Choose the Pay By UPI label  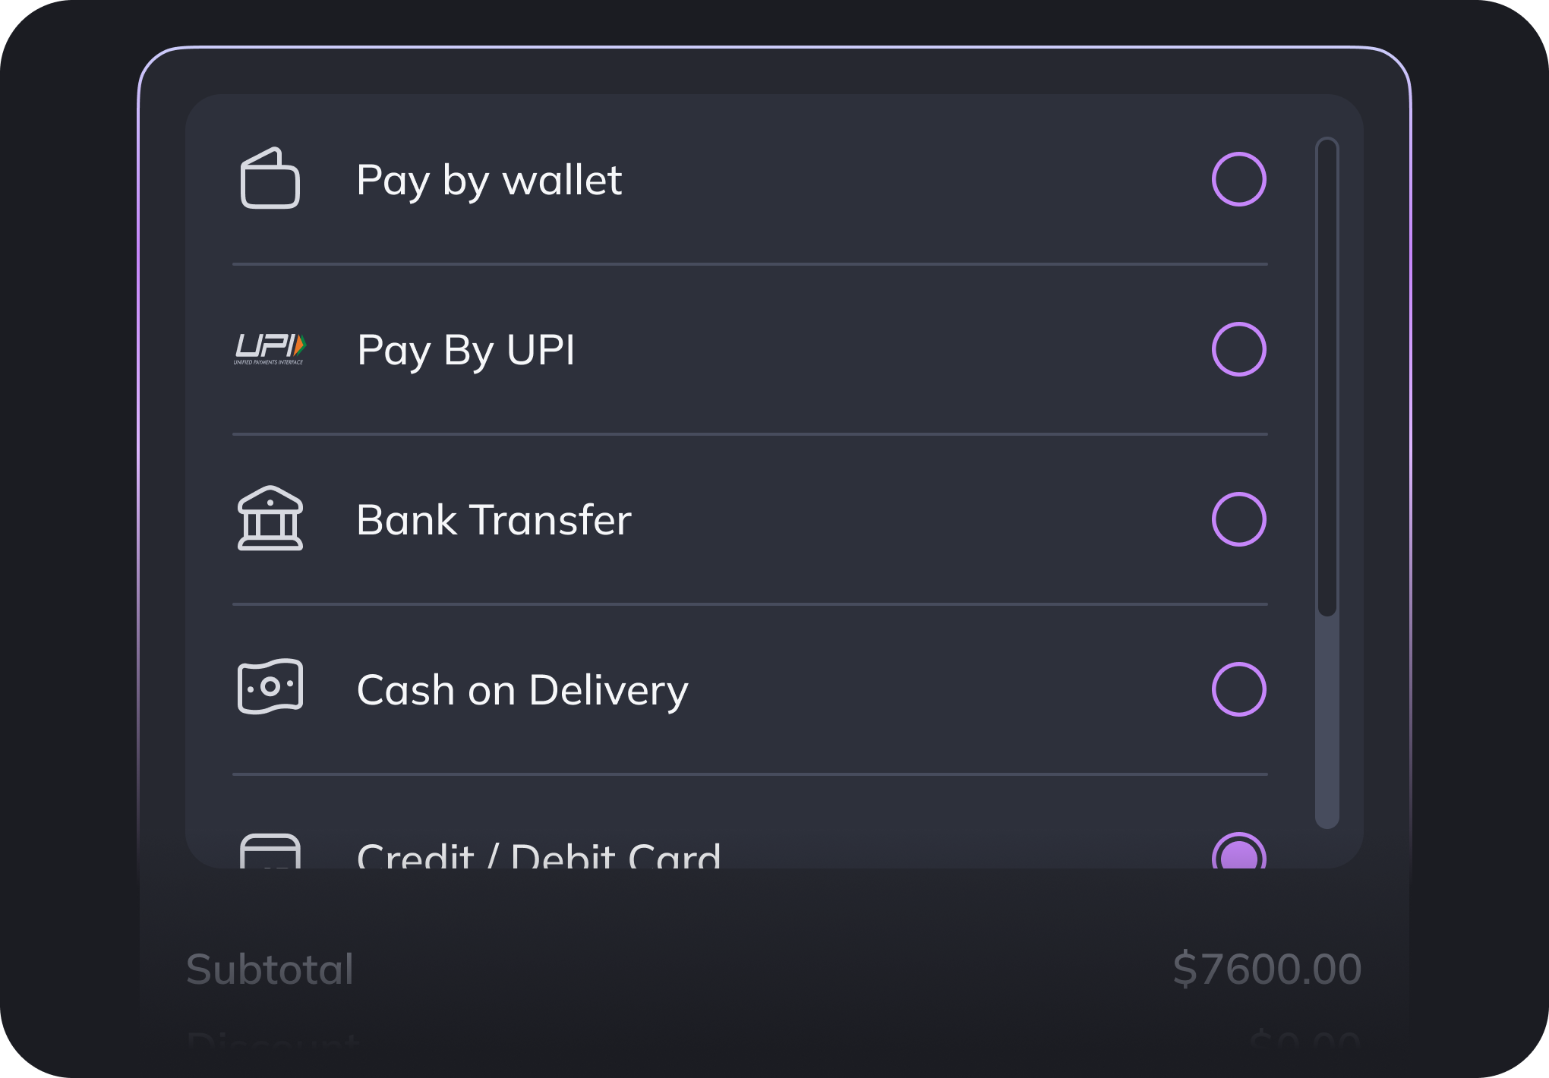click(466, 351)
